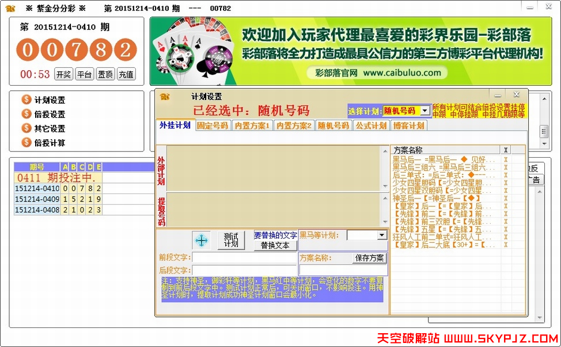Screen dimensions: 561x347
Task: Click the 计划设置 dialog title bar icon
Action: 164,96
